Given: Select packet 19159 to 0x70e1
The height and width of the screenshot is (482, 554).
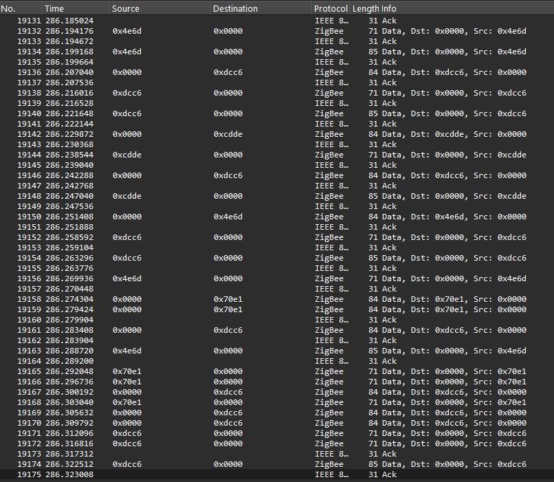Looking at the screenshot, I should pos(277,309).
